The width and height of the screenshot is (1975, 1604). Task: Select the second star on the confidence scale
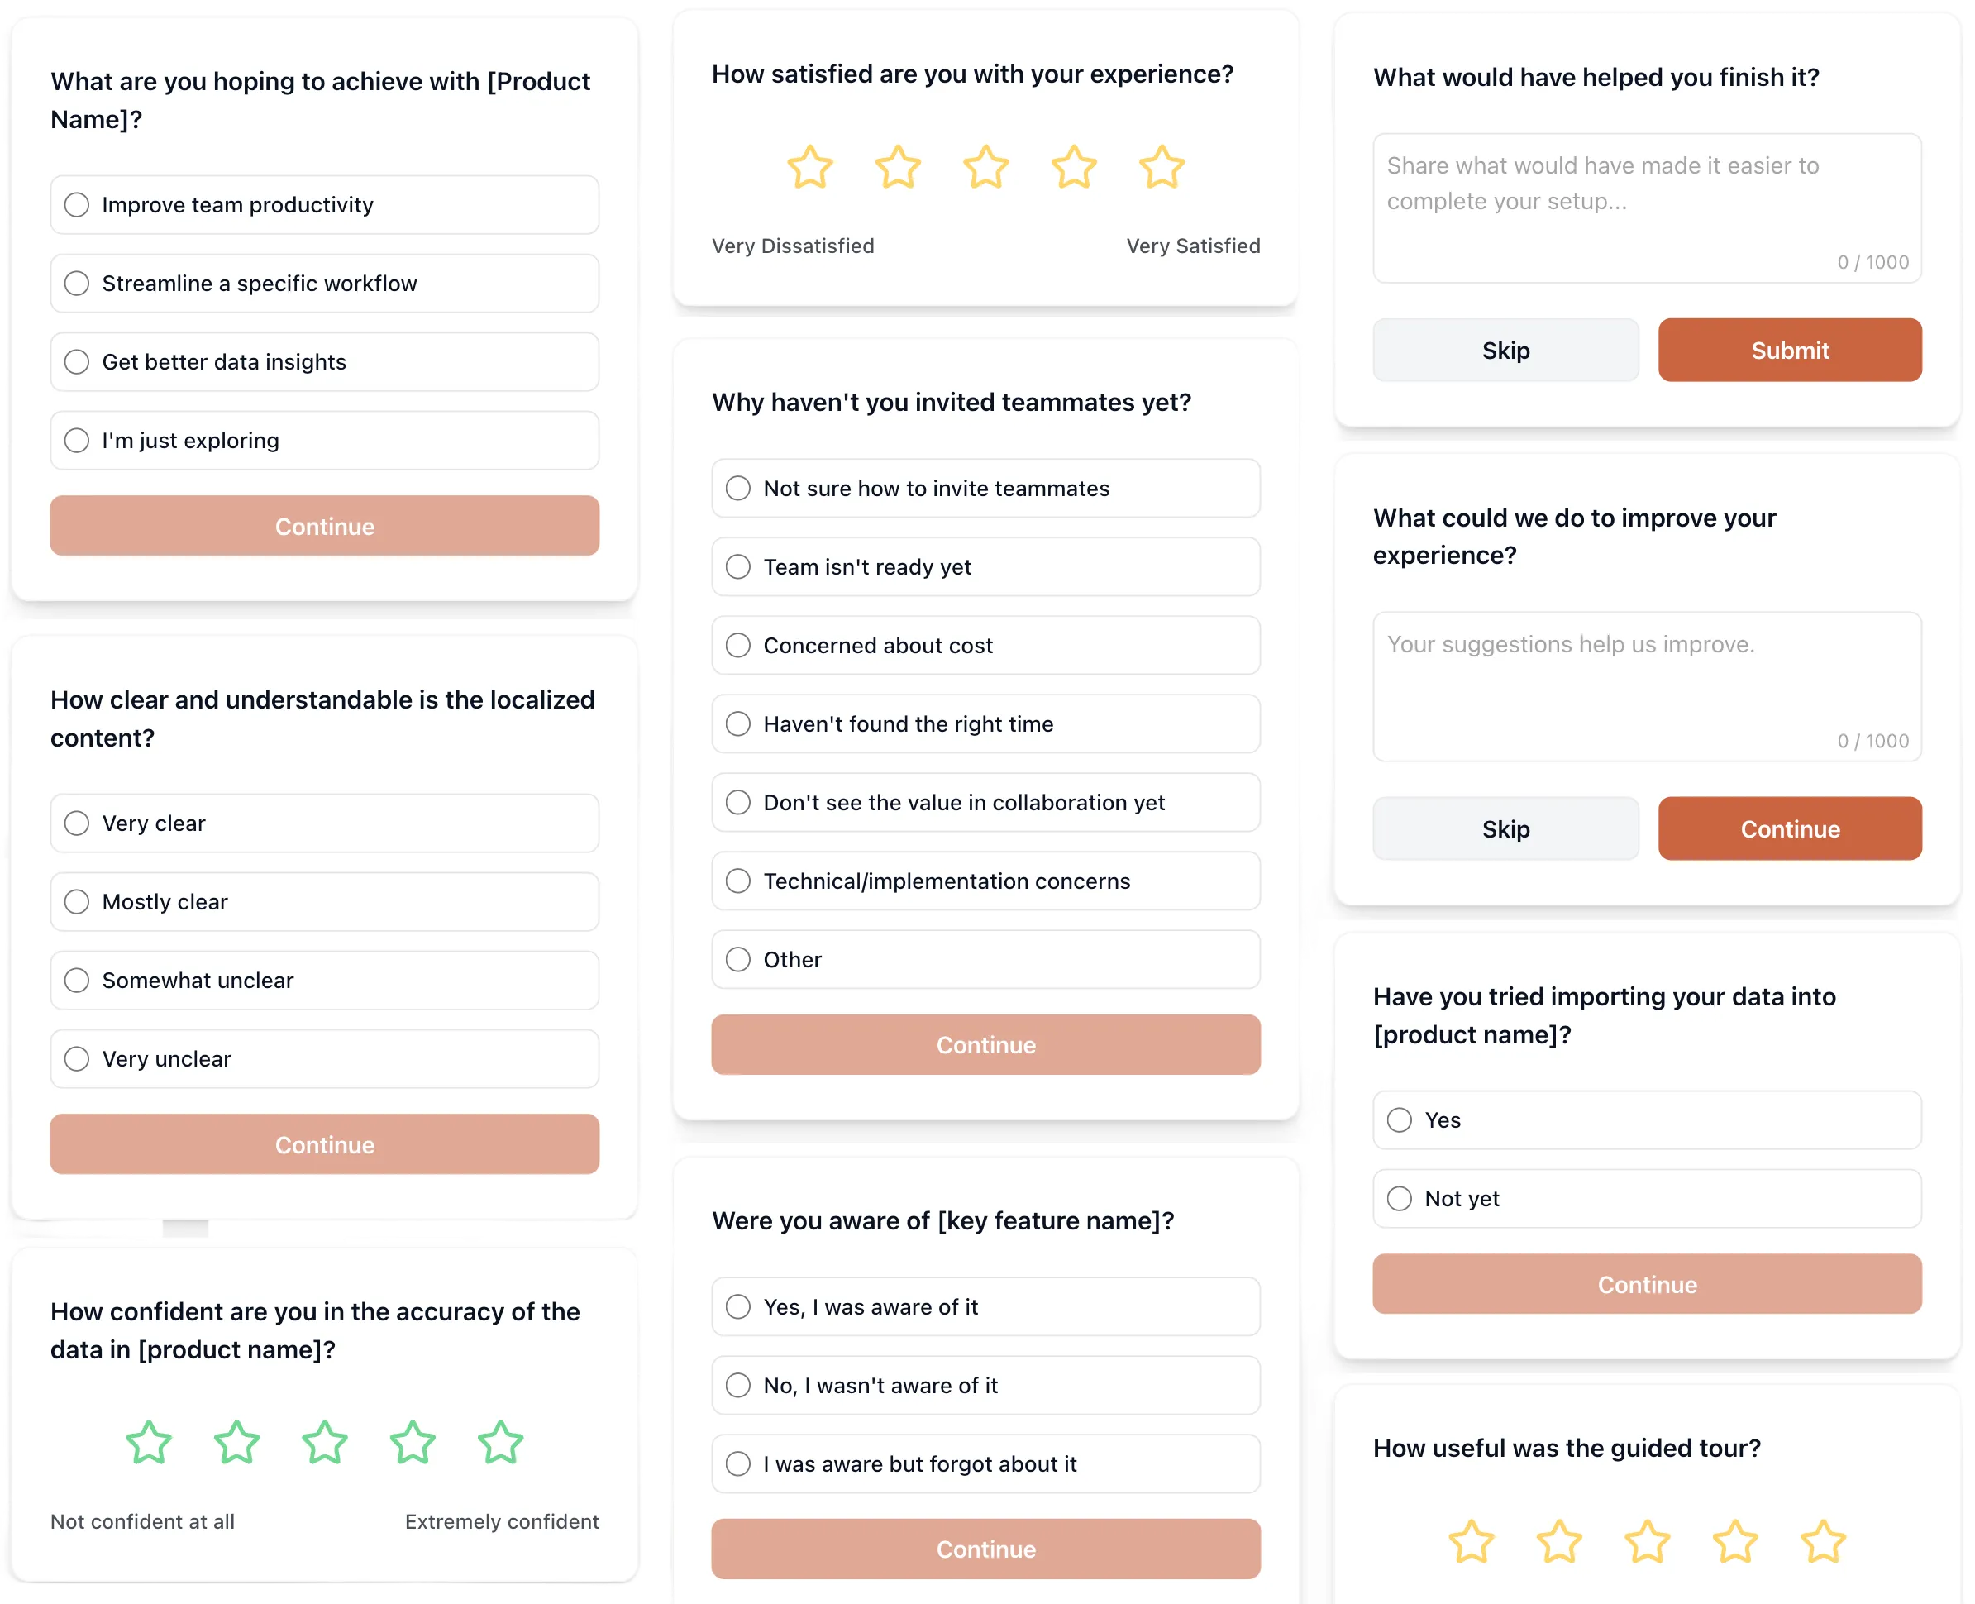click(236, 1444)
